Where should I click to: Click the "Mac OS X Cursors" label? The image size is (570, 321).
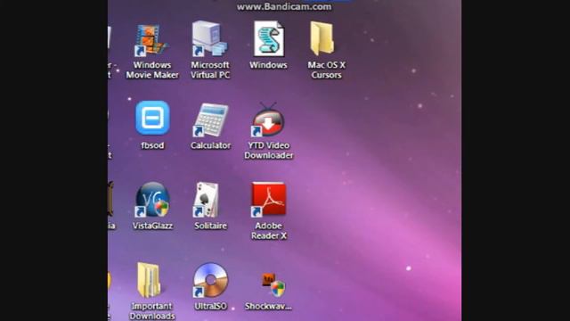[327, 70]
